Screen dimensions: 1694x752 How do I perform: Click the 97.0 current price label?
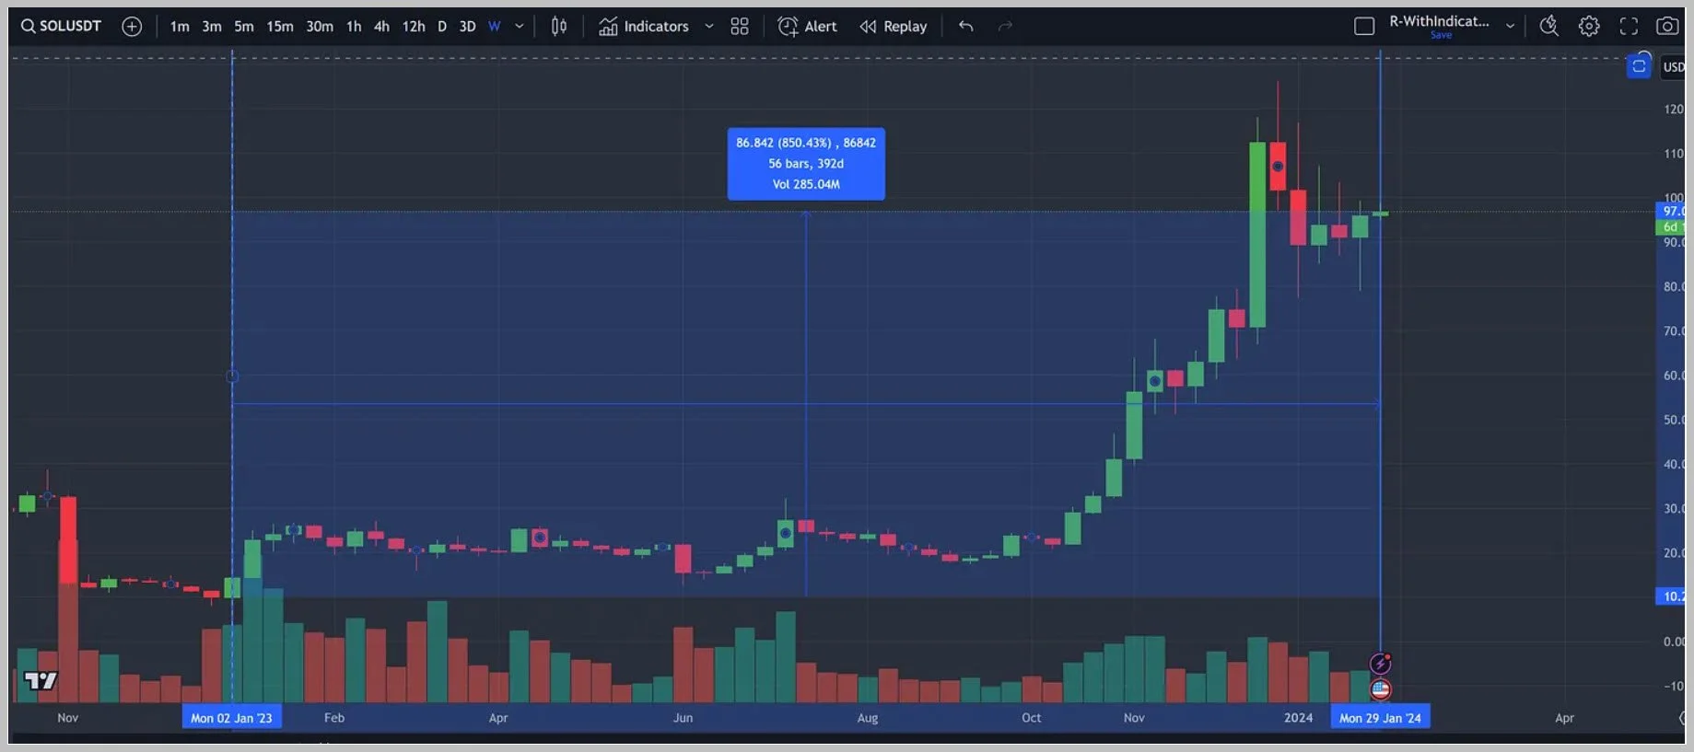click(1672, 212)
